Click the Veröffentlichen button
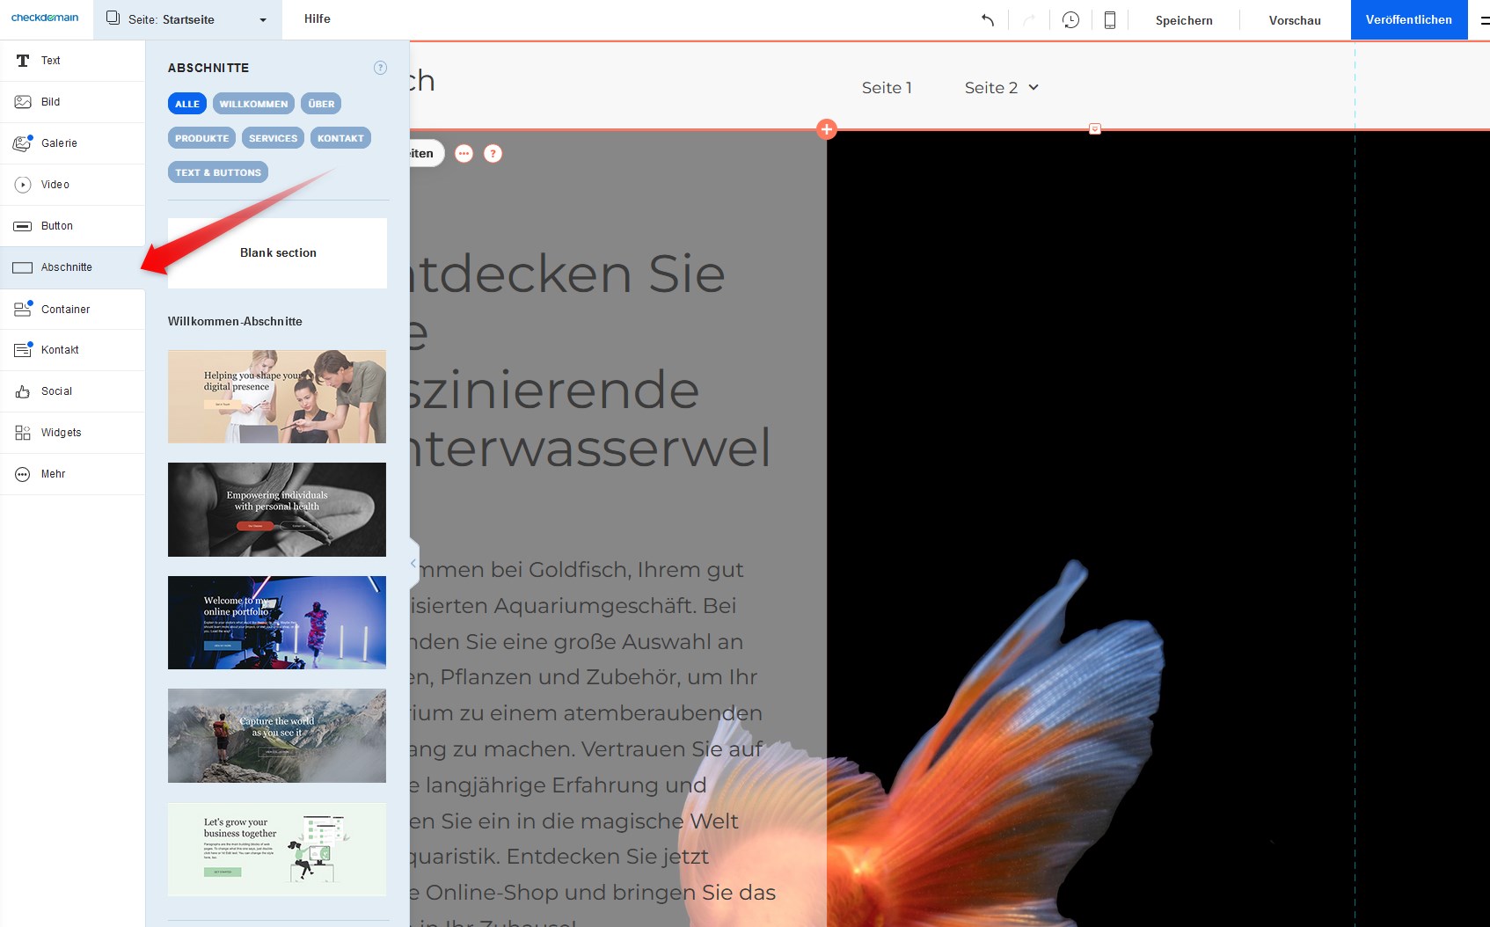The width and height of the screenshot is (1490, 927). (1408, 19)
